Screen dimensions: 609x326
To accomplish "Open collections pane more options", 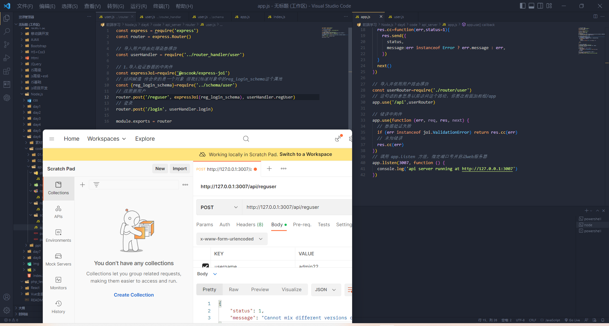I will click(x=185, y=185).
